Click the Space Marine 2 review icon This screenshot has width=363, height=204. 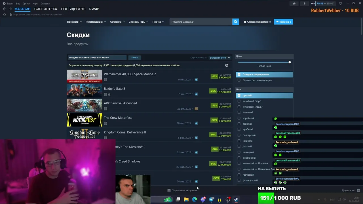pos(196,80)
